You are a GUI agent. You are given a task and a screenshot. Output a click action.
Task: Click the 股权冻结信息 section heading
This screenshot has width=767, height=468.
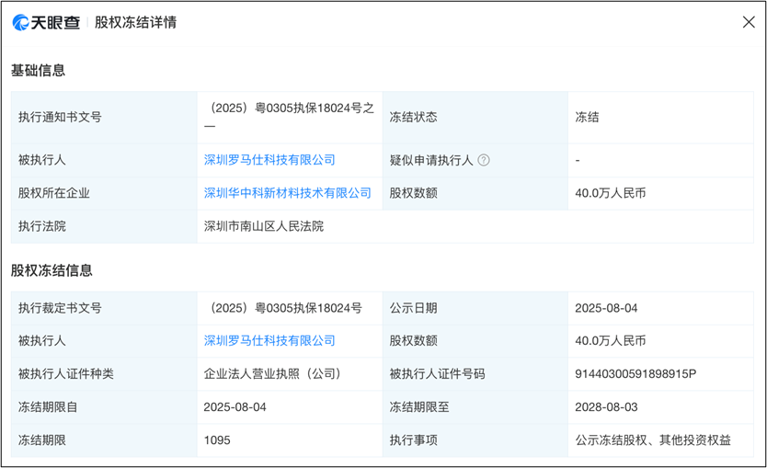pos(52,270)
